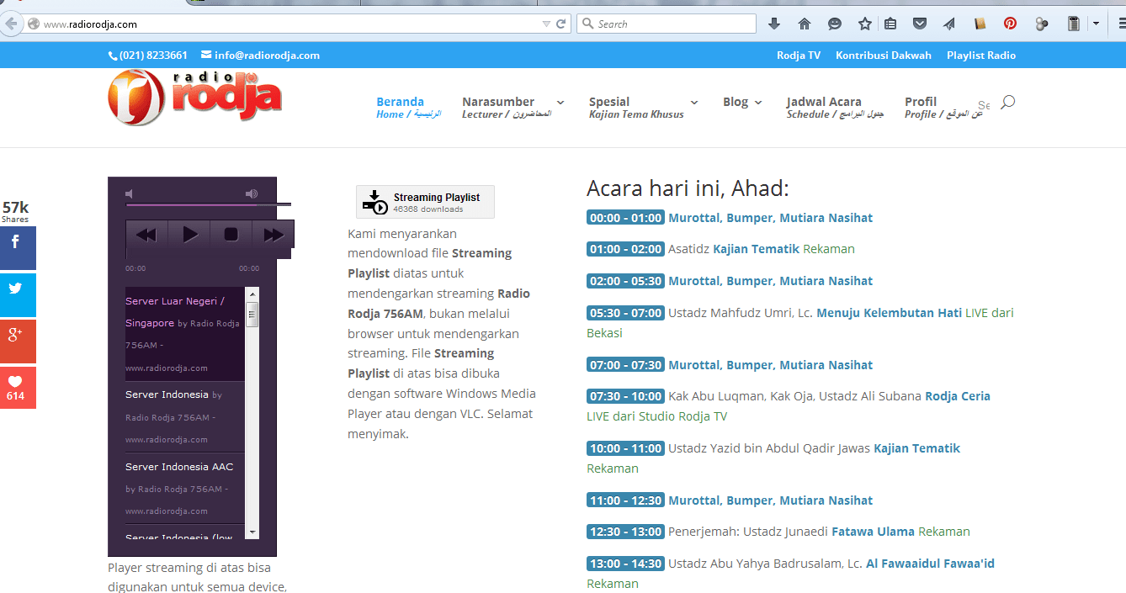Mute with the small speaker icon

tap(129, 194)
